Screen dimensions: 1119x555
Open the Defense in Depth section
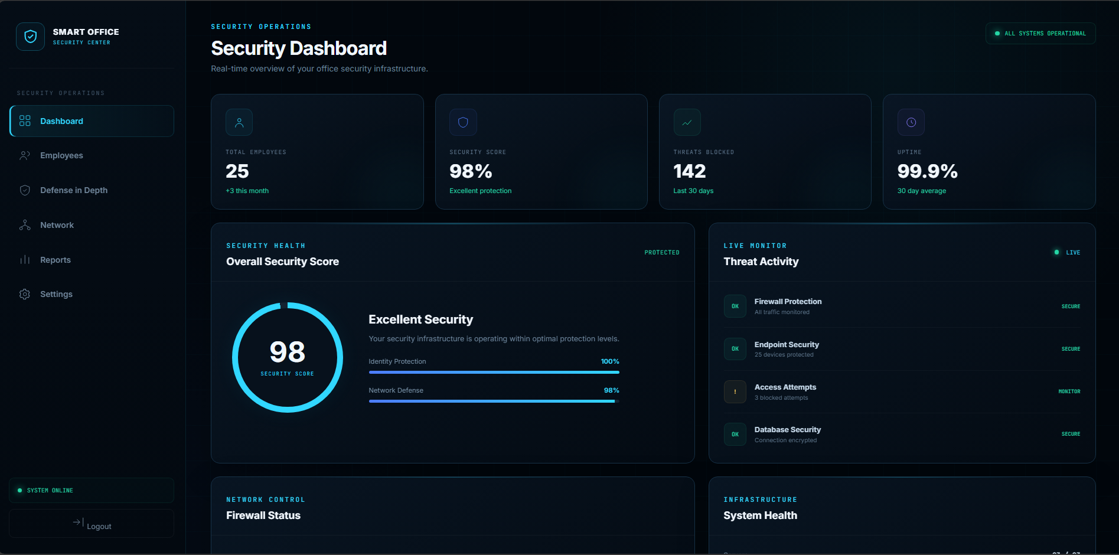click(92, 190)
